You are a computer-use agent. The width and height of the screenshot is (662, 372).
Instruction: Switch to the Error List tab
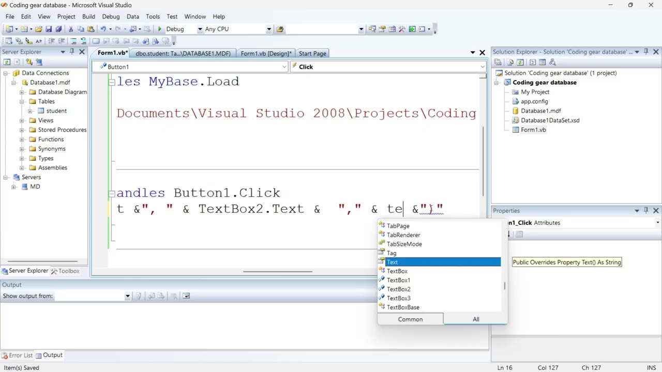(17, 355)
